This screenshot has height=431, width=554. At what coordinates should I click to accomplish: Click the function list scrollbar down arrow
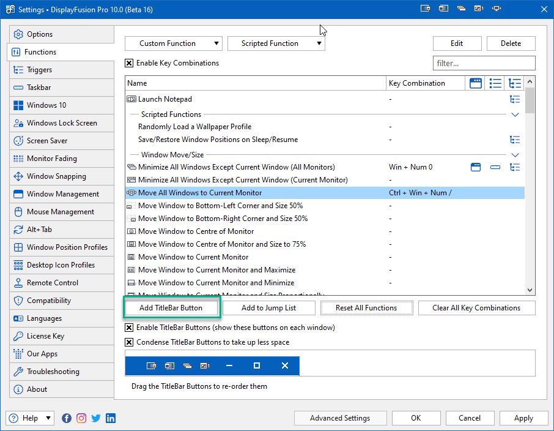pos(530,290)
